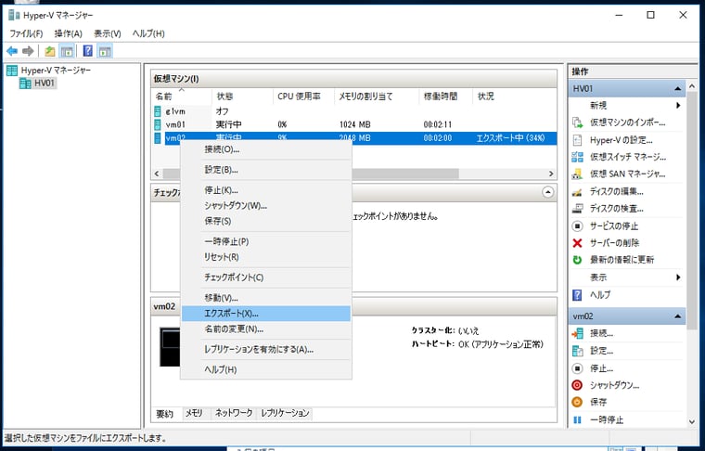Sort by 名前 column header
The width and height of the screenshot is (705, 451).
click(x=182, y=97)
